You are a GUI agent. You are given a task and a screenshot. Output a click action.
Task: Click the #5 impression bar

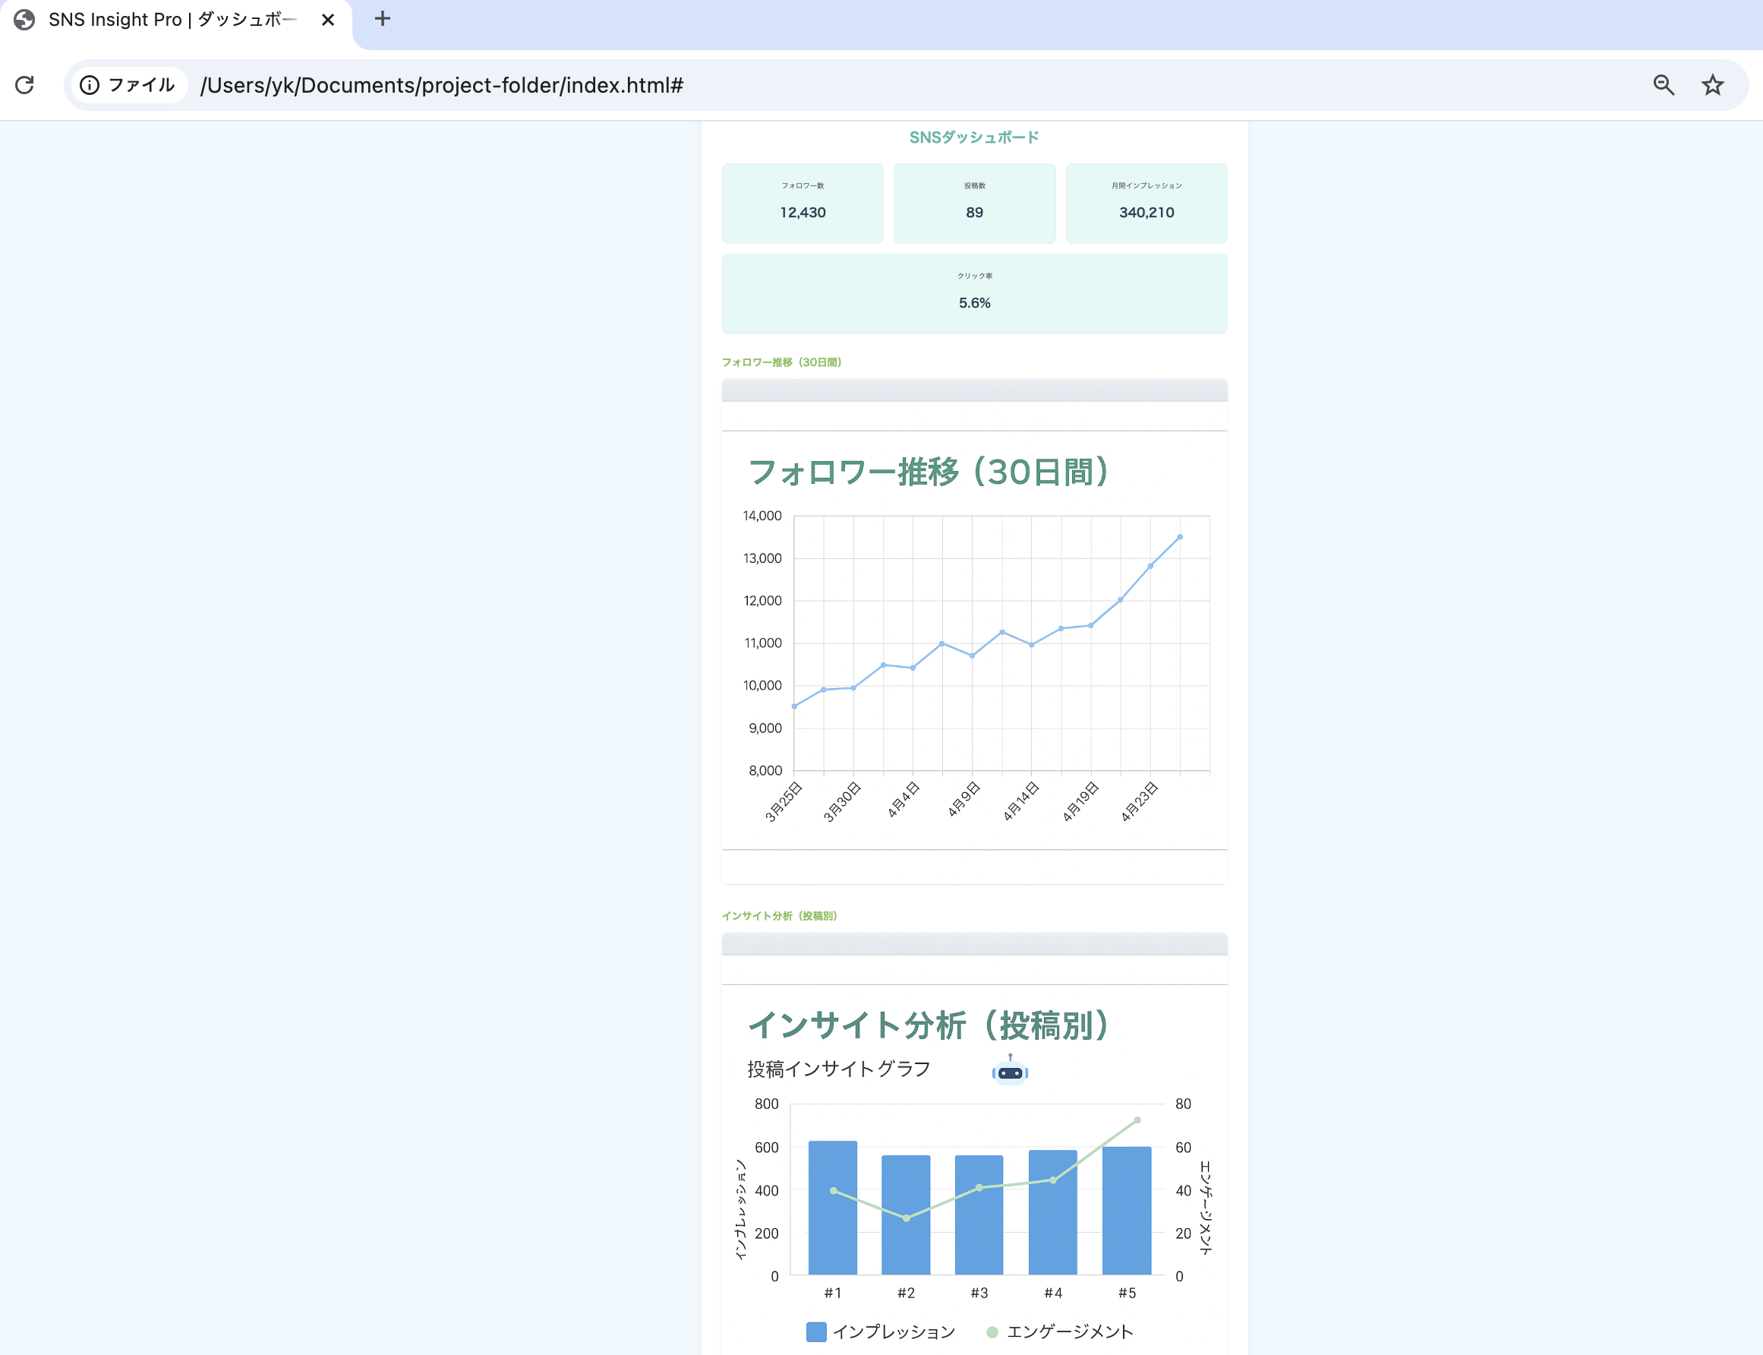pyautogui.click(x=1127, y=1211)
